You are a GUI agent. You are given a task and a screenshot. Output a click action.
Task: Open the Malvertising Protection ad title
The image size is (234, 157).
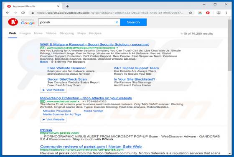pos(86,98)
